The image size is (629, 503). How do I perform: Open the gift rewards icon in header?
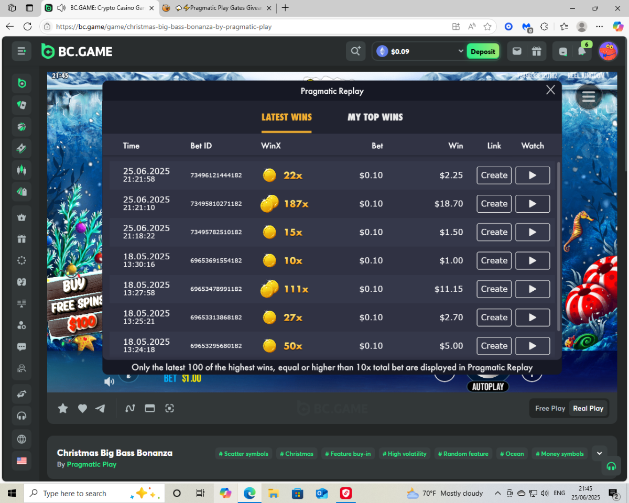pyautogui.click(x=536, y=51)
